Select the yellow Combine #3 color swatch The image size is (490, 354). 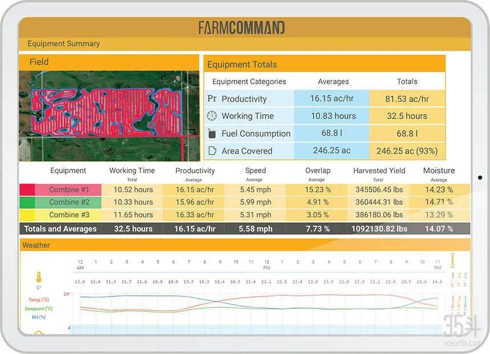pos(27,215)
